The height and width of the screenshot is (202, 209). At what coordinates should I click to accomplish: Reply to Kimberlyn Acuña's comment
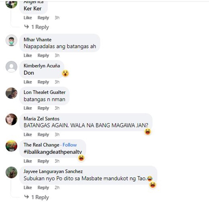pos(43,82)
